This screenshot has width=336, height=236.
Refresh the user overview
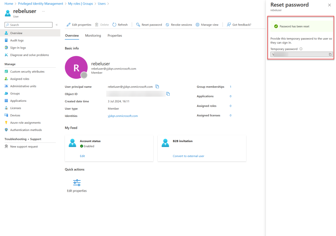tap(120, 25)
